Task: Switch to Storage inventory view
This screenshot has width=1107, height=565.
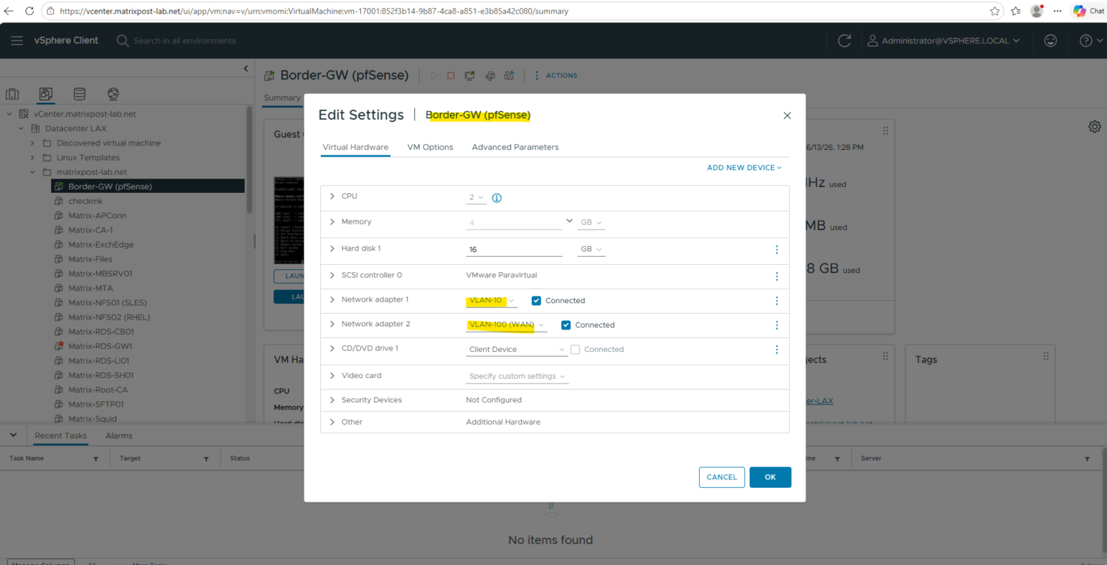Action: (79, 94)
